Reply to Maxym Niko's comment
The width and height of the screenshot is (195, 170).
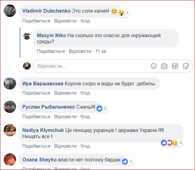pos(80,51)
